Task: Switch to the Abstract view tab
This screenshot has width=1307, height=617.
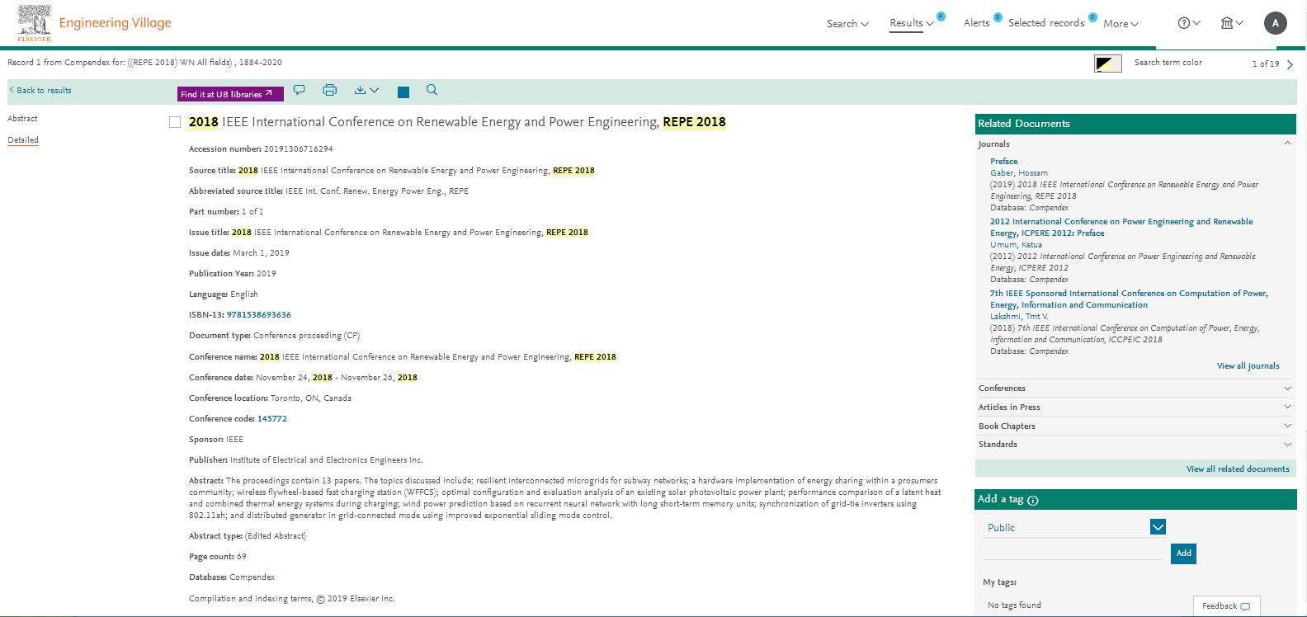Action: tap(23, 119)
